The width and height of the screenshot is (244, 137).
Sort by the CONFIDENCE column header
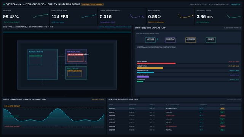click(203, 105)
